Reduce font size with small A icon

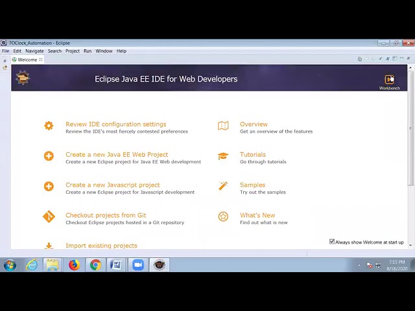pos(381,59)
